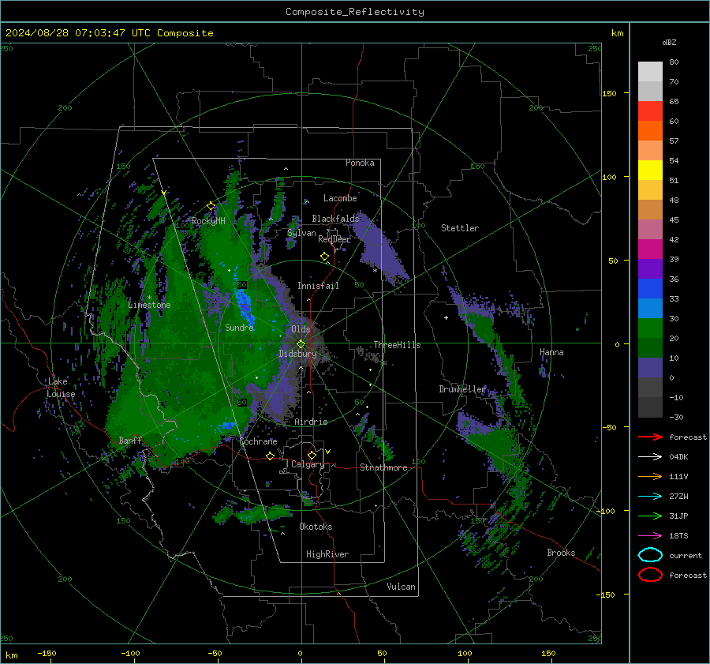Click the cyan 27ZW arrow icon
710x664 pixels.
coord(650,497)
